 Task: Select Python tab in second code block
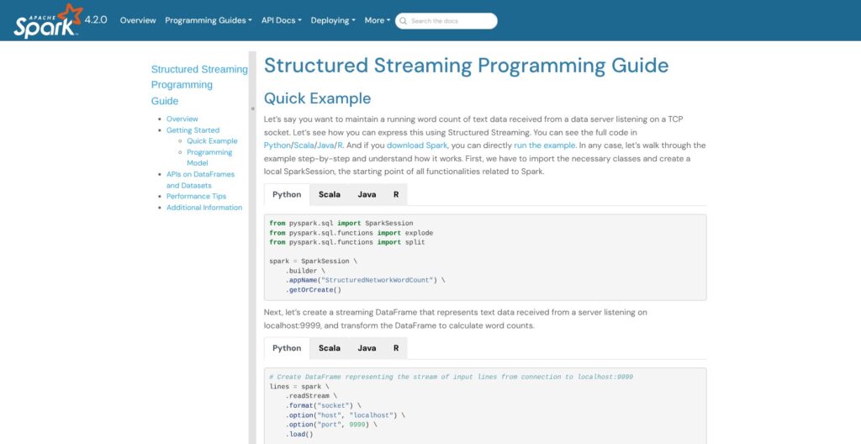click(x=287, y=348)
